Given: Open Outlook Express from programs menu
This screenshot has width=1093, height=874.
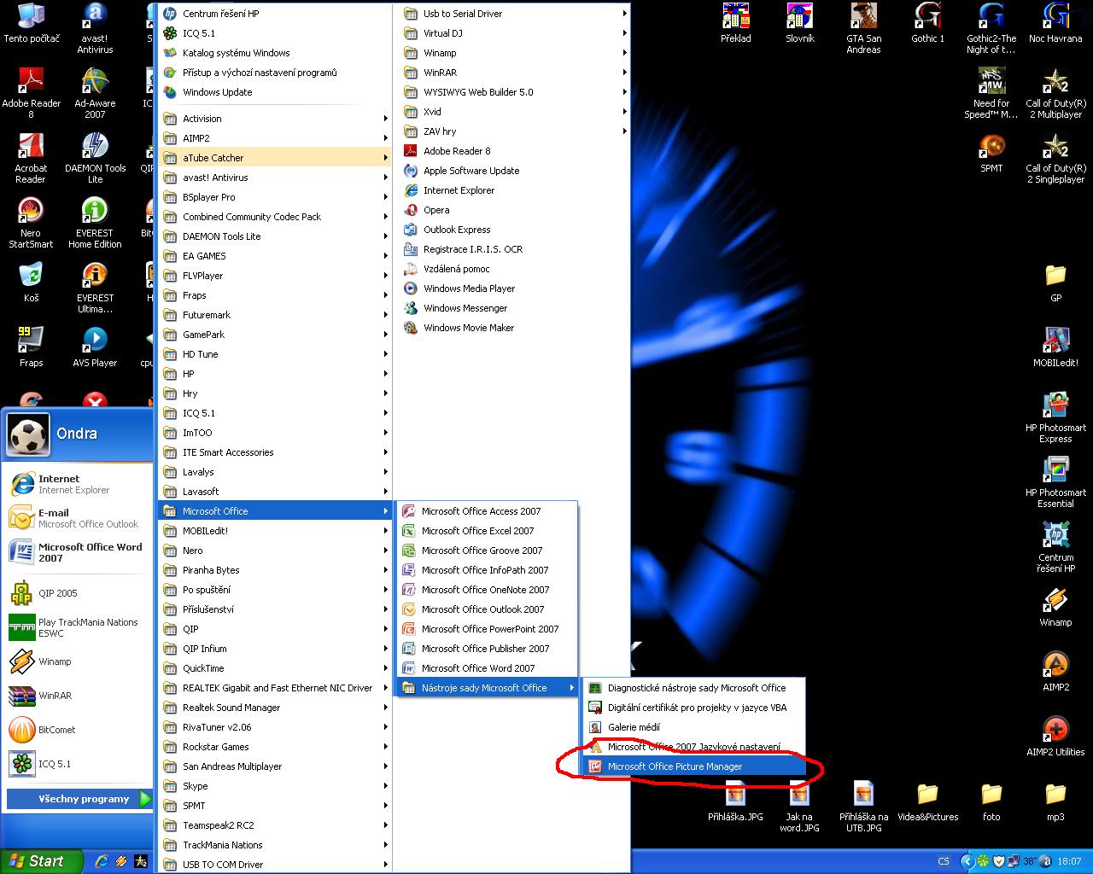Looking at the screenshot, I should click(515, 230).
